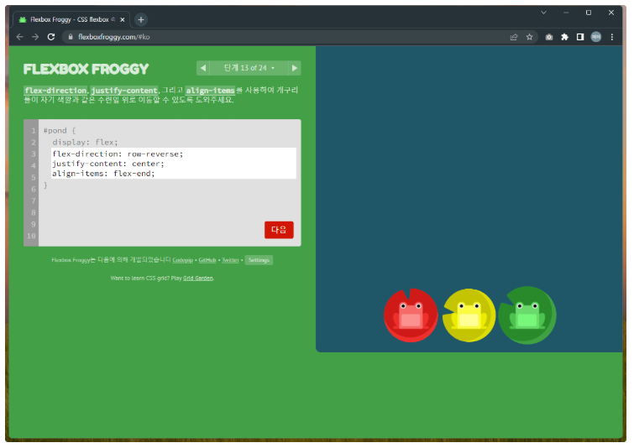Click the FLEXBOX FROGGY logo title
634x448 pixels.
86,69
